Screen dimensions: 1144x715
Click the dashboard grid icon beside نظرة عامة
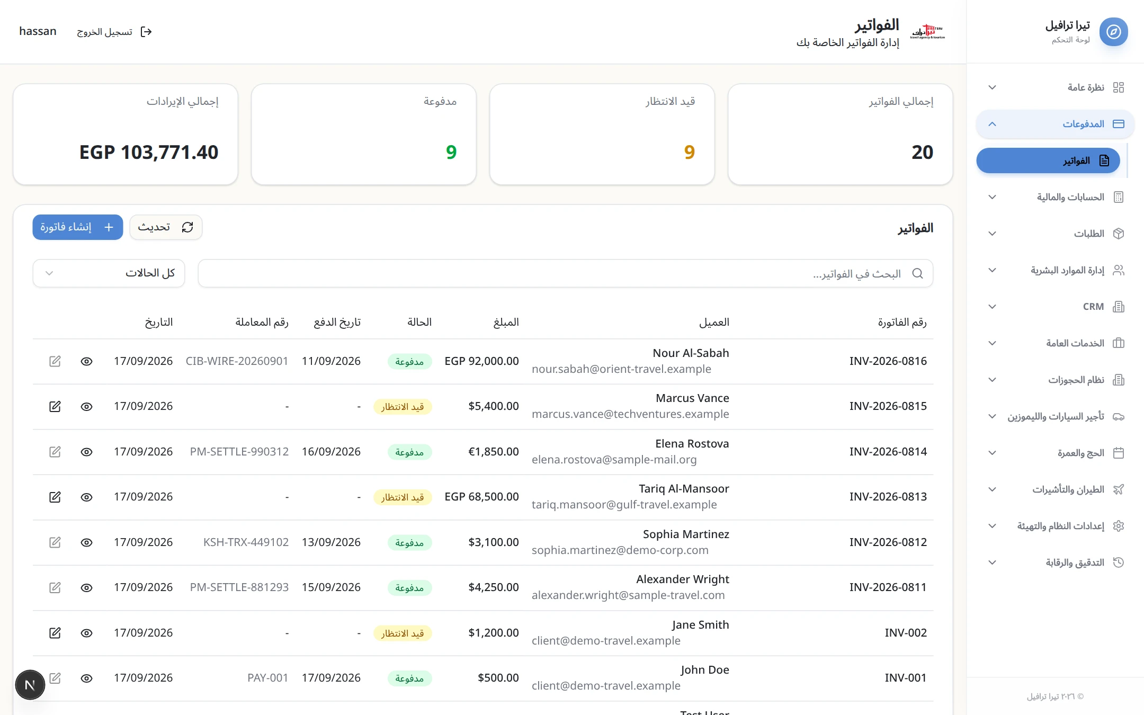pyautogui.click(x=1119, y=87)
